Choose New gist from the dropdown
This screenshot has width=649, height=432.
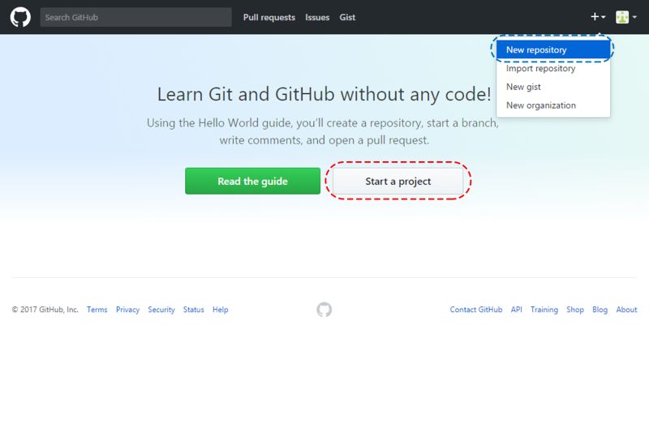(553, 87)
